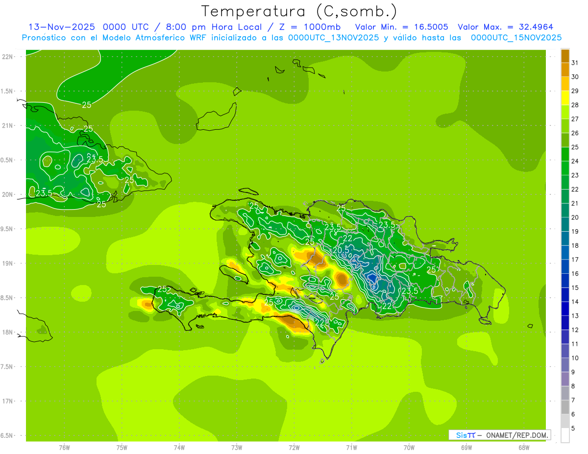Click the "74W" longitude axis label
This screenshot has height=454, width=588.
[x=179, y=448]
